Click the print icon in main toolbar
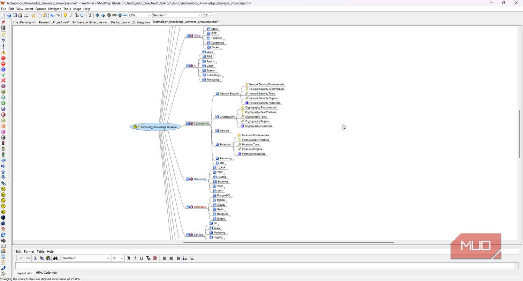 pos(26,15)
